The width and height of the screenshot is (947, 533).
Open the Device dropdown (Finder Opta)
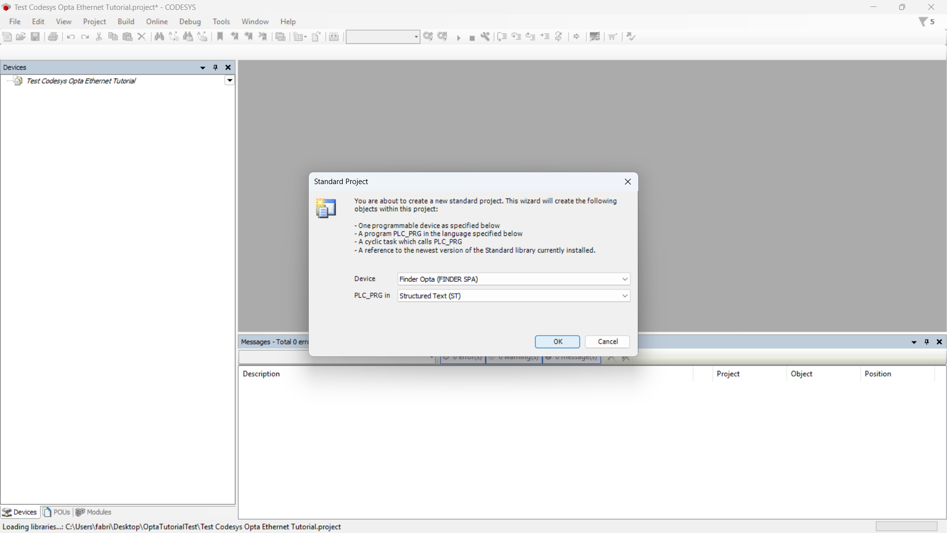click(x=624, y=279)
